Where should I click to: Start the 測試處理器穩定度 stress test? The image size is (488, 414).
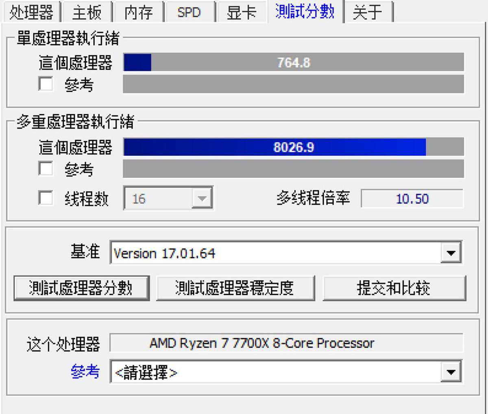pos(235,288)
